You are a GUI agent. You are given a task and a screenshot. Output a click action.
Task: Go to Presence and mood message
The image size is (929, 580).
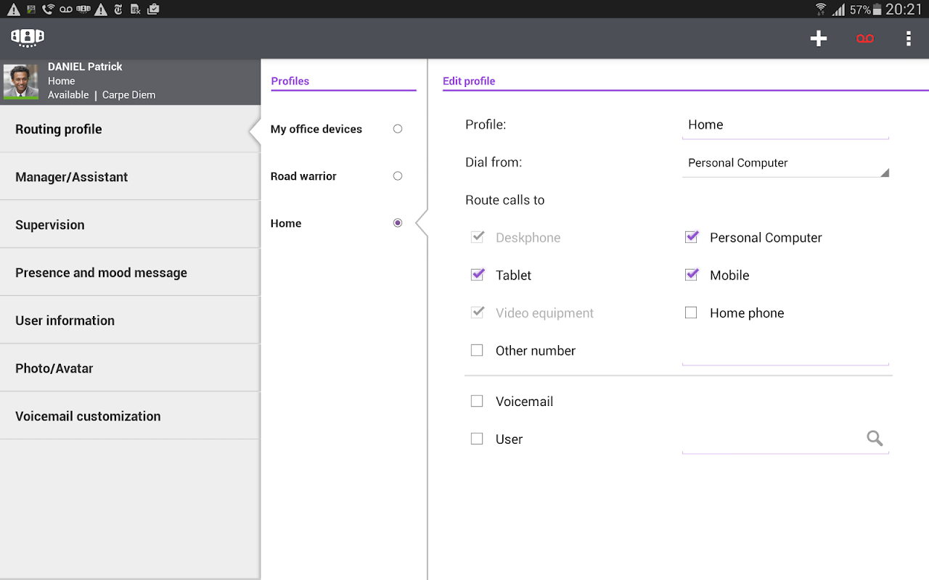pos(130,273)
